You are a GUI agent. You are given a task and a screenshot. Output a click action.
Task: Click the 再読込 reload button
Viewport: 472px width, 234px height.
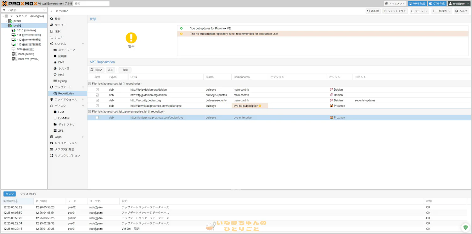[x=96, y=70]
